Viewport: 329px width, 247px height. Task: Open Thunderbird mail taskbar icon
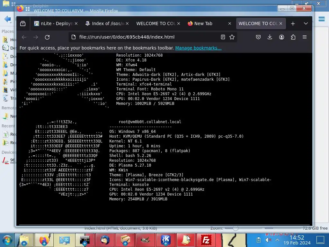105,240
